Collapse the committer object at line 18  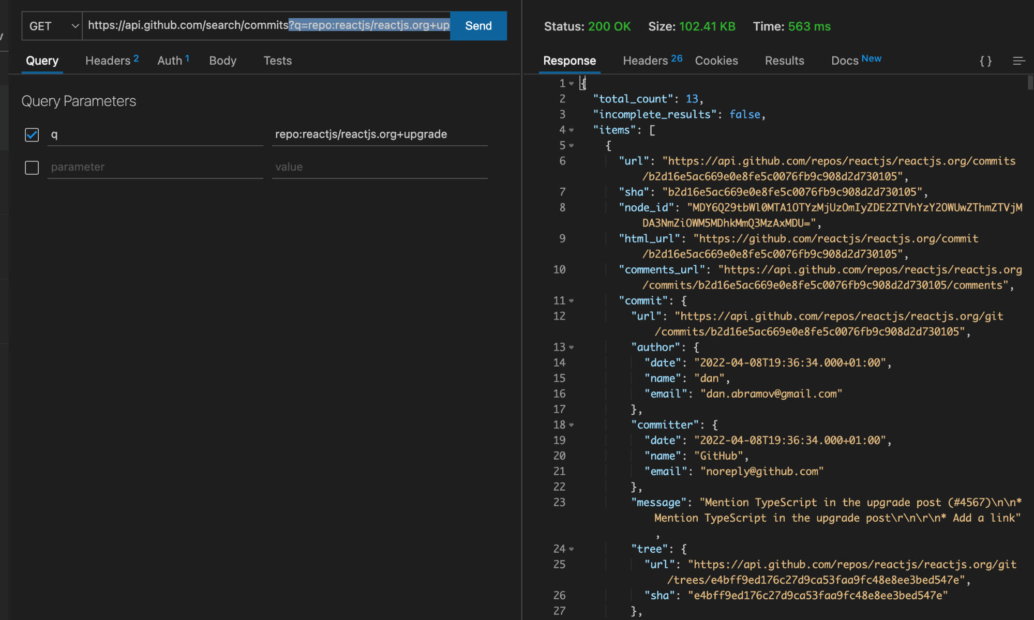pos(572,425)
